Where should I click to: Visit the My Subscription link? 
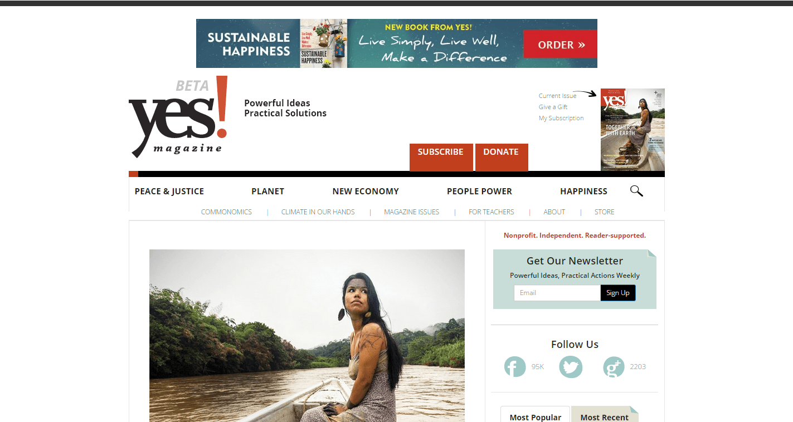click(561, 118)
